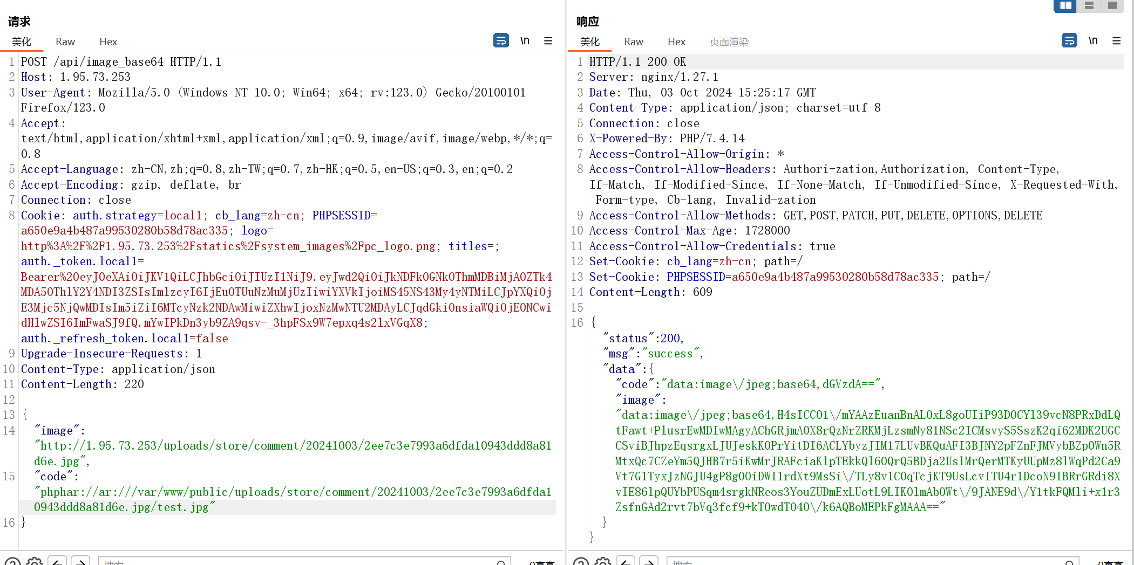Click the "code" JSON key in request body
Screen dimensions: 1134x565
tap(53, 477)
